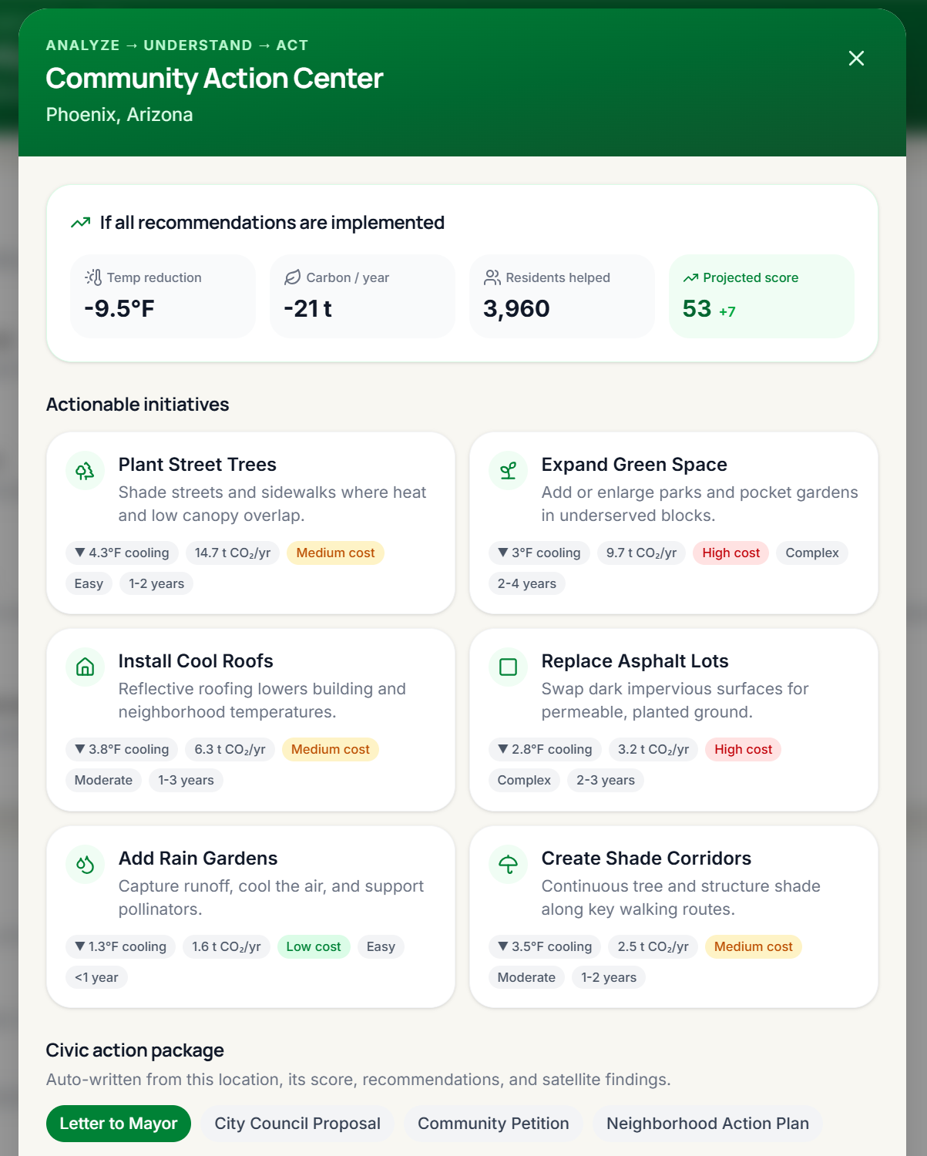Open the Community Petition tab
Image resolution: width=927 pixels, height=1156 pixels.
pos(493,1124)
